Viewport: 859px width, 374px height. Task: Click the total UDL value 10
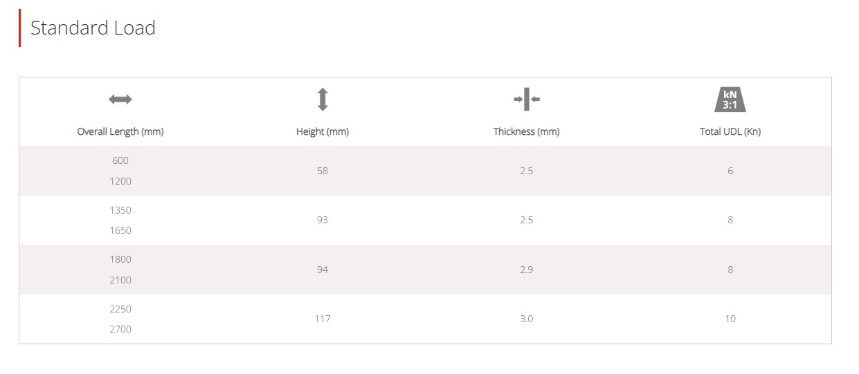(730, 319)
